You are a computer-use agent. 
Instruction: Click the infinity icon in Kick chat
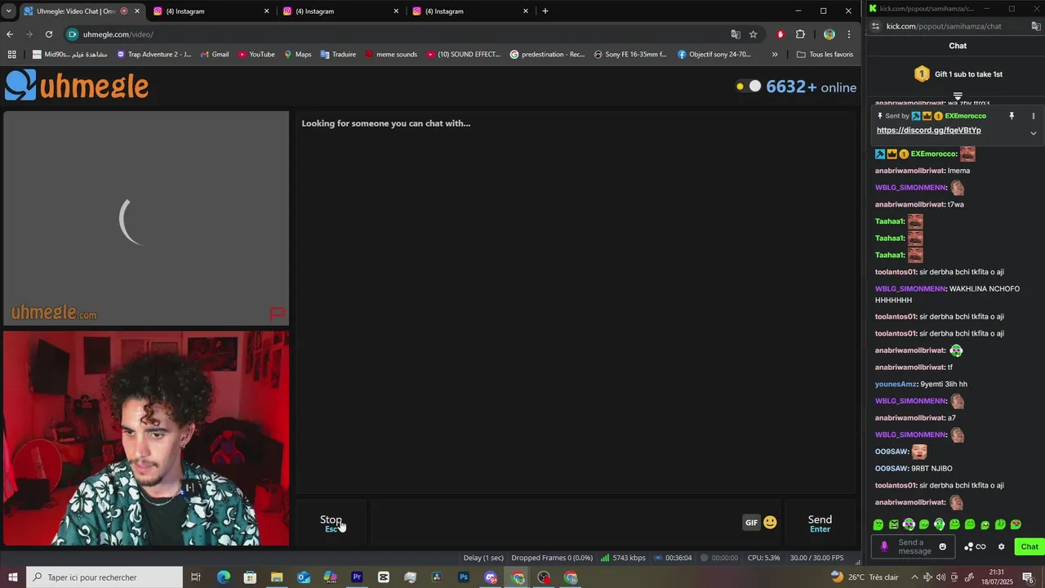point(981,547)
